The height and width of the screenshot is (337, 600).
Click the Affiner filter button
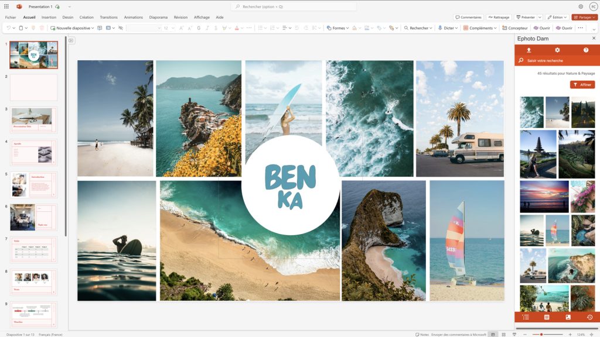coord(582,84)
